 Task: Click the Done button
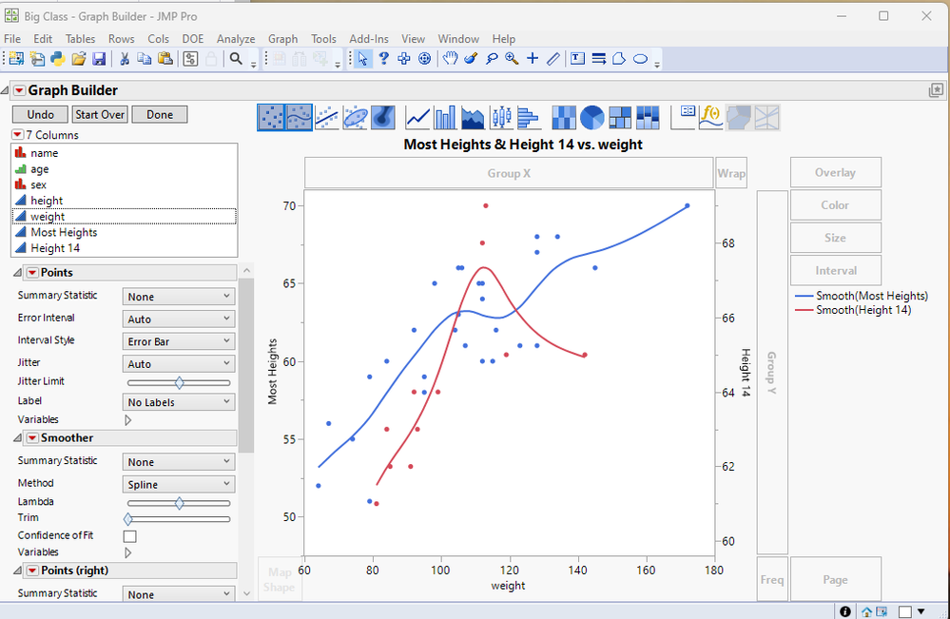160,114
